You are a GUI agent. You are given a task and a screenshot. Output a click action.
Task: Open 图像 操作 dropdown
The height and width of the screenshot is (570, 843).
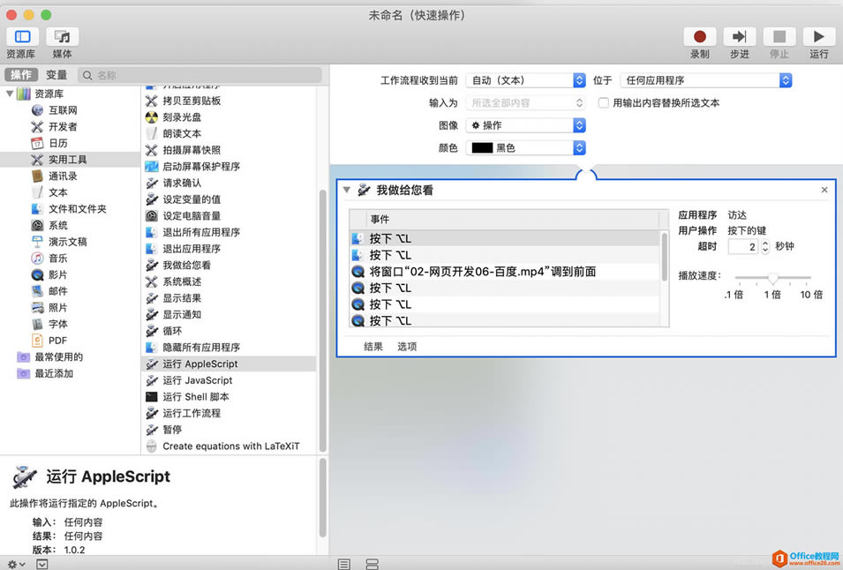(525, 125)
